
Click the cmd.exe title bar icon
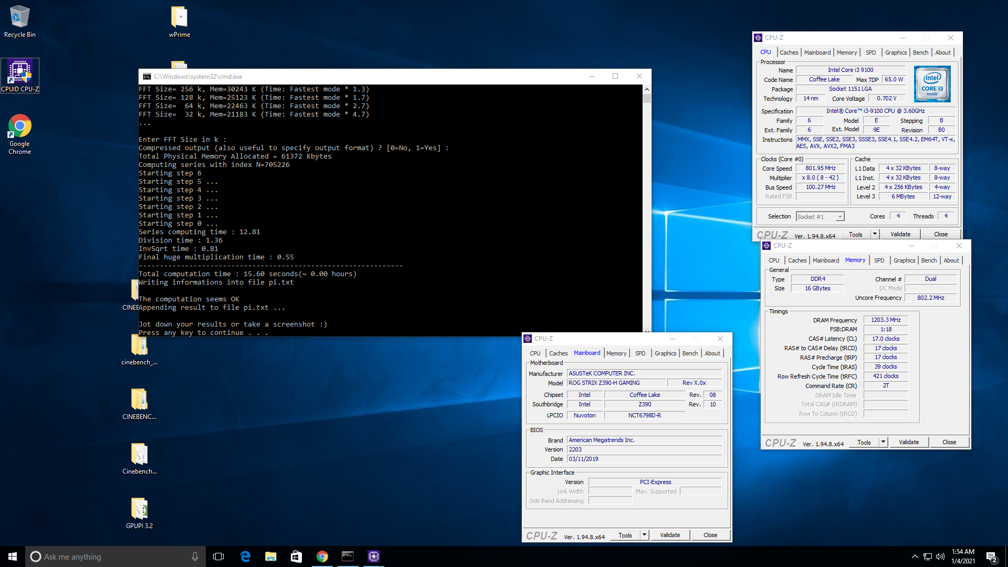click(x=147, y=77)
